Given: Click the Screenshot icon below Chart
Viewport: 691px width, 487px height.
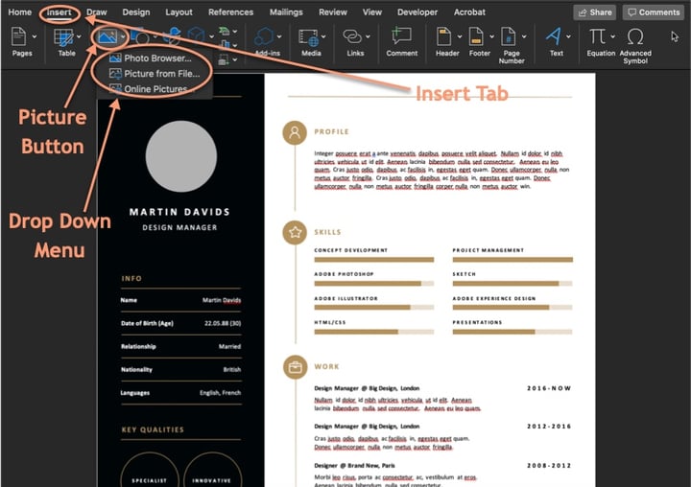Looking at the screenshot, I should click(224, 59).
